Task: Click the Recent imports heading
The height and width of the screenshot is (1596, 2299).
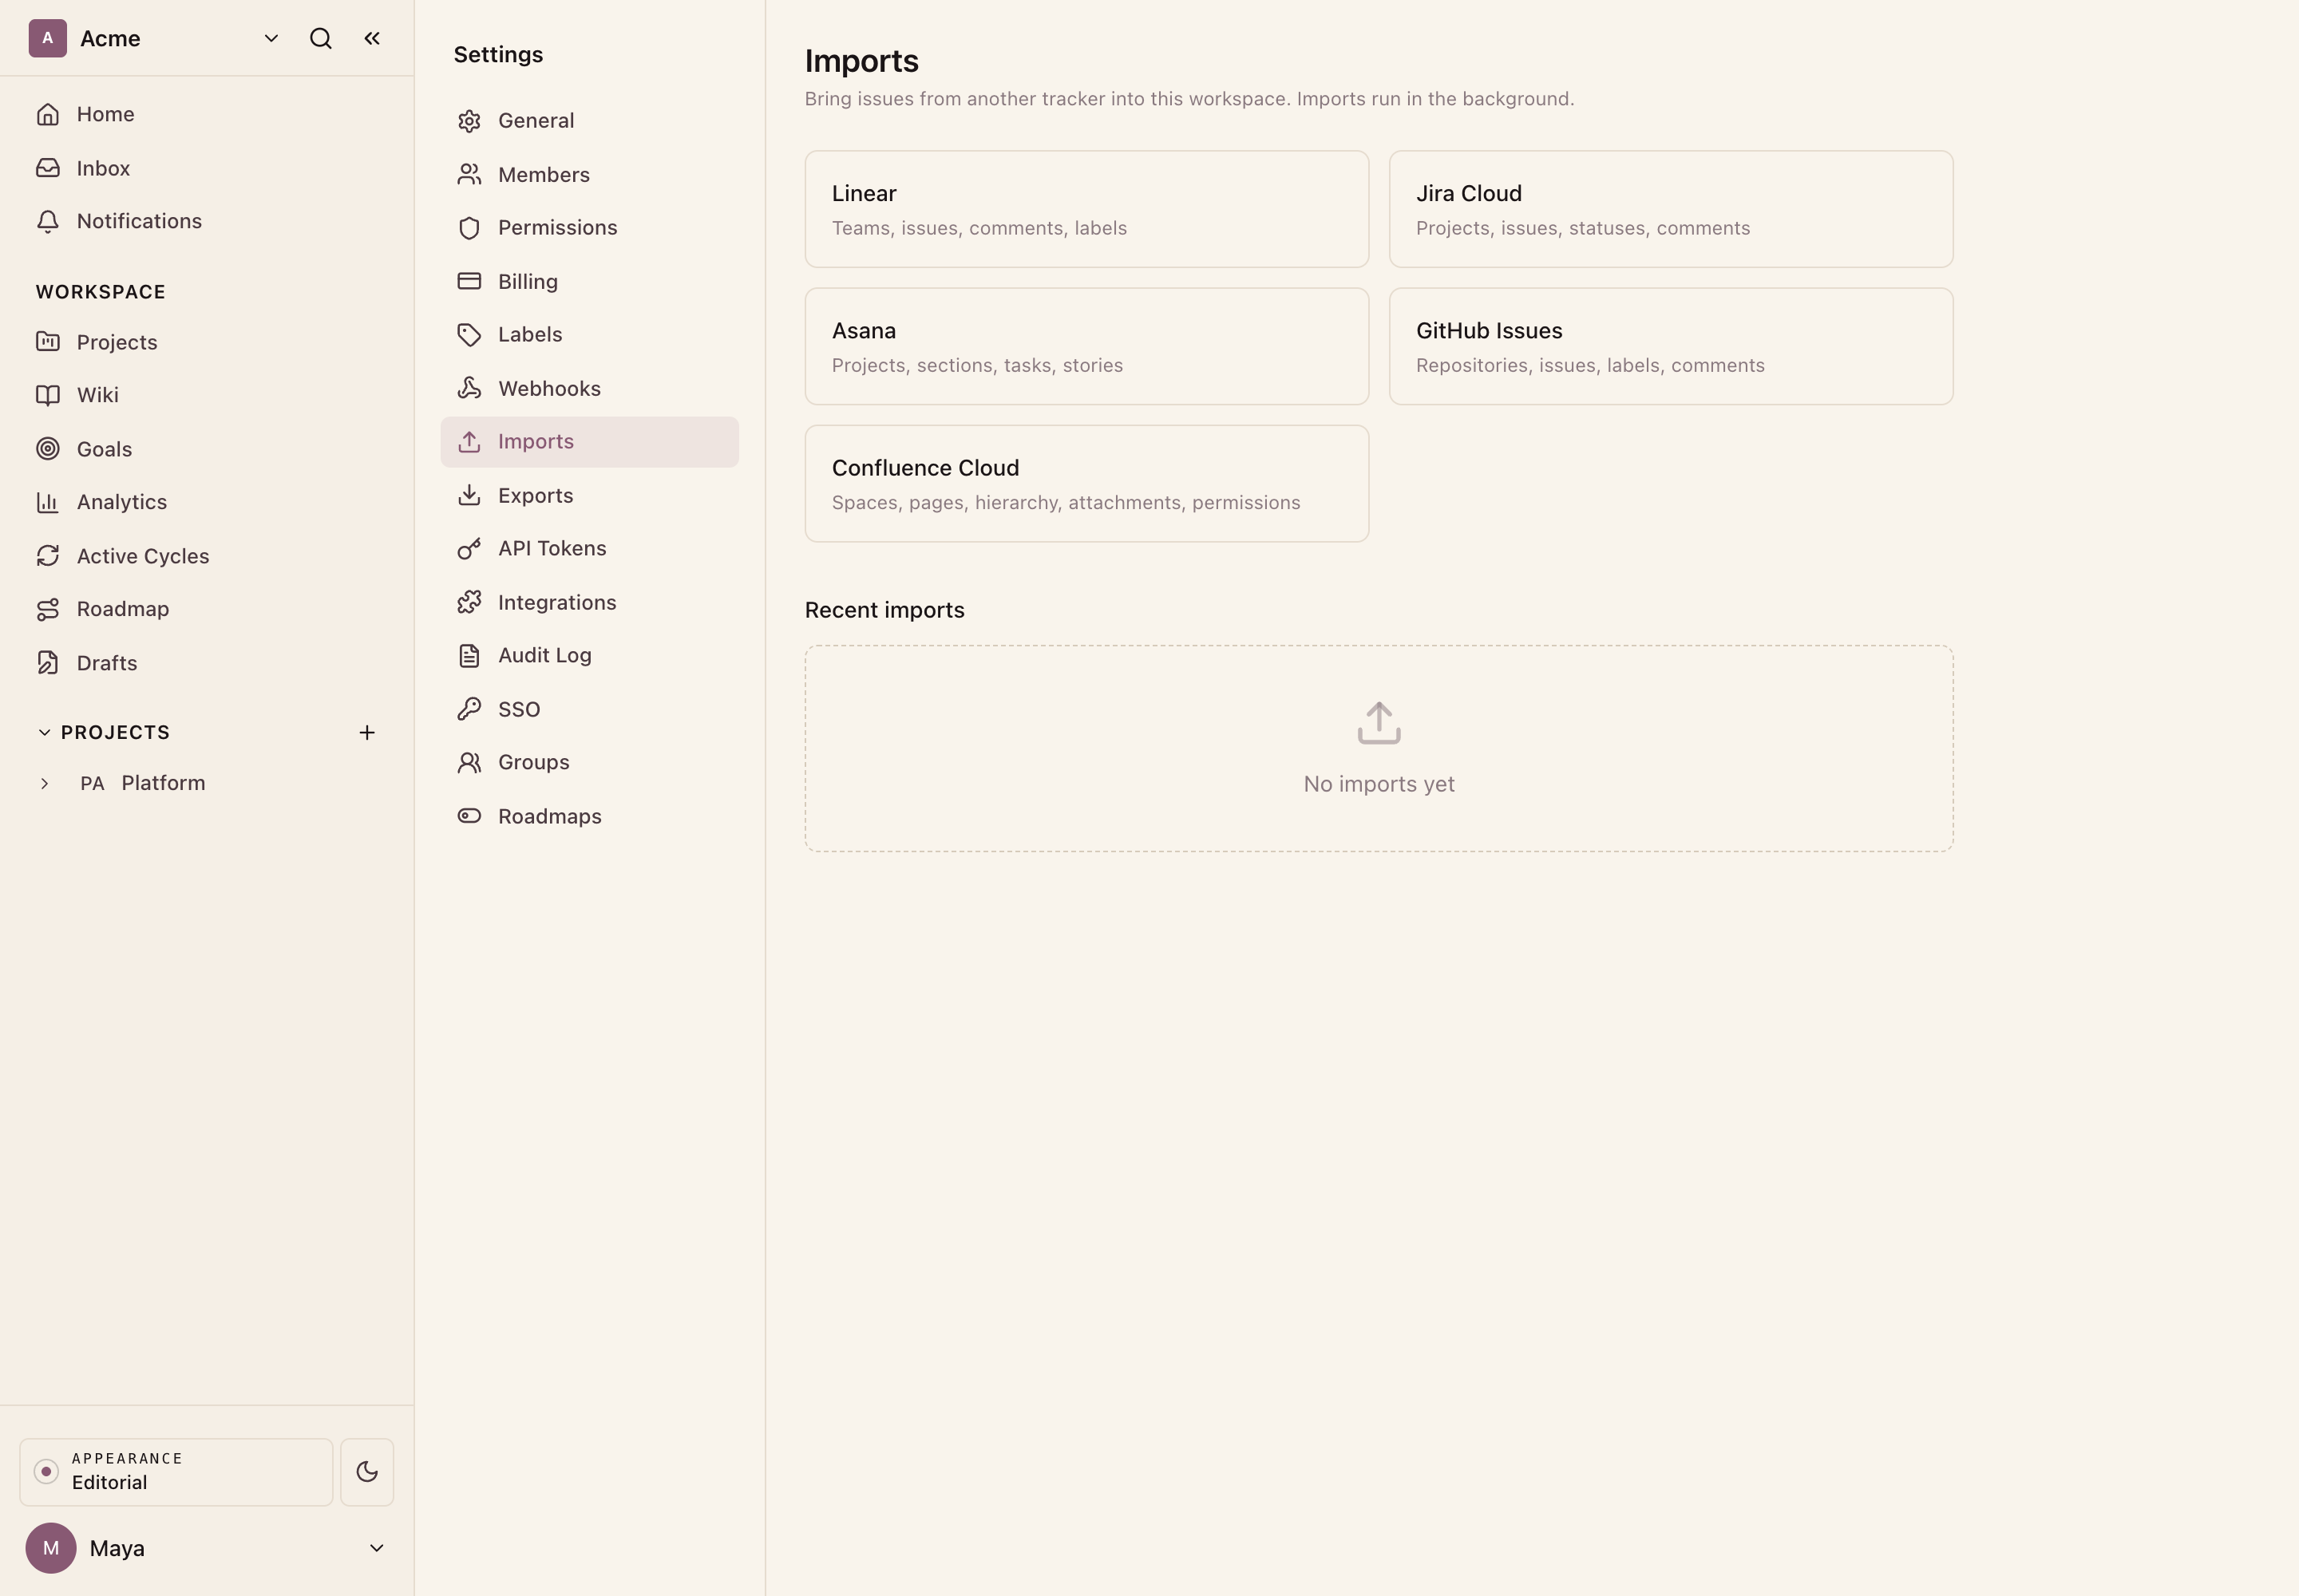Action: 884,610
